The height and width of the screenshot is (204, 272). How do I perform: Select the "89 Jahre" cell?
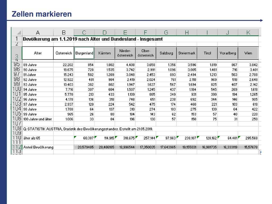[38, 65]
